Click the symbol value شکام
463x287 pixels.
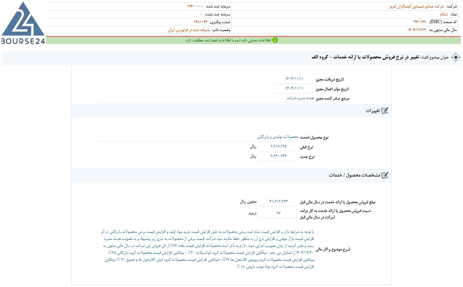(444, 14)
